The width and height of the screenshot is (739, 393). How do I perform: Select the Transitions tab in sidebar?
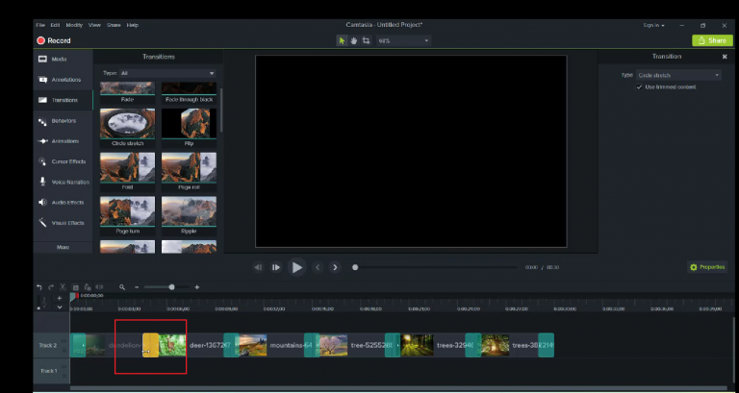click(64, 100)
